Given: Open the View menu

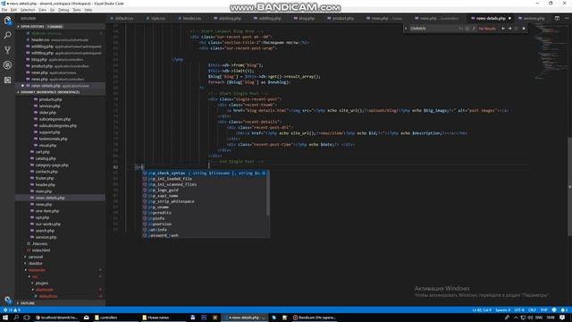Looking at the screenshot, I should [42, 10].
